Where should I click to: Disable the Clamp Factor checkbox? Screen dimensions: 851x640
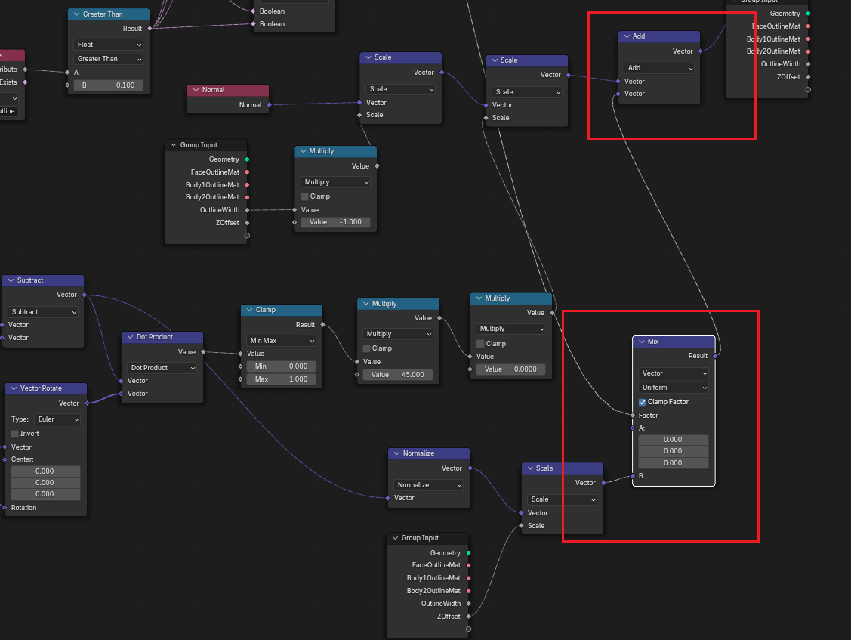click(x=642, y=402)
